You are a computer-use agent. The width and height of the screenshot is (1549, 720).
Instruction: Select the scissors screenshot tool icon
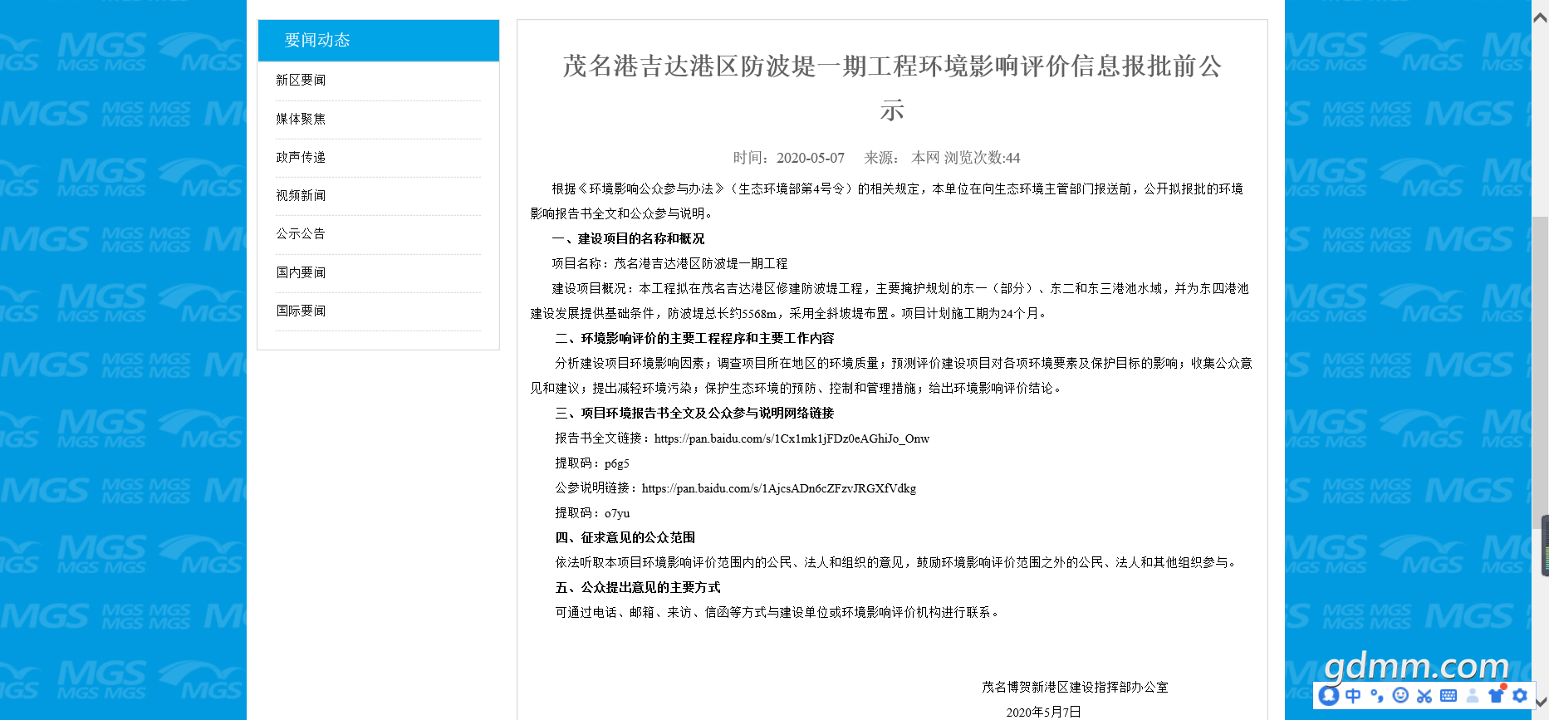click(x=1424, y=696)
